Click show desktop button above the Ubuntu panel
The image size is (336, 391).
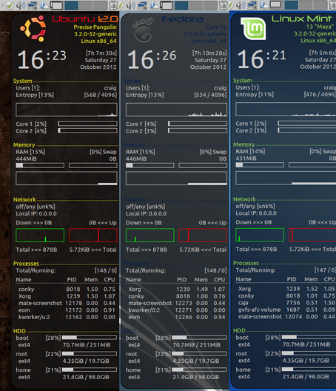(x=56, y=5)
